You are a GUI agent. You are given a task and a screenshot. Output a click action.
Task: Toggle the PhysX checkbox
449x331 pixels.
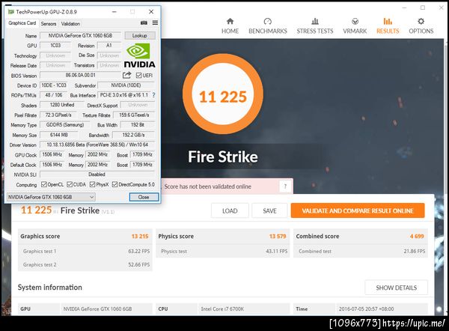click(92, 184)
